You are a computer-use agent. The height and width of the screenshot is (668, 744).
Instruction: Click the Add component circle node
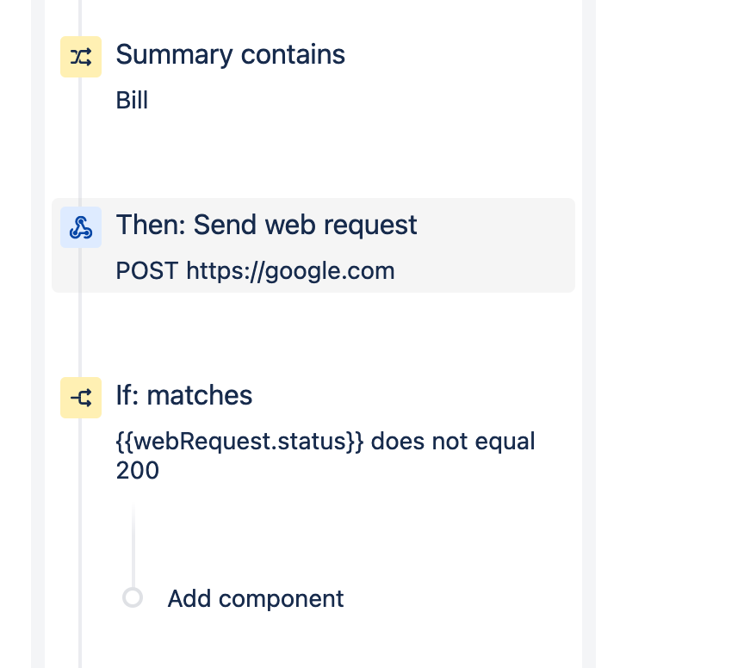[x=133, y=597]
